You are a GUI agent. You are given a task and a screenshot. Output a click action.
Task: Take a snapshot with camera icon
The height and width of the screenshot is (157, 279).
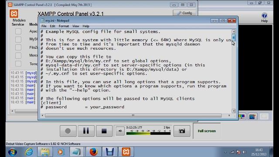tap(182, 131)
